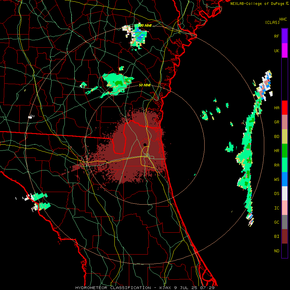This screenshot has width=290, height=290.
Task: Click the blue WS wet snow swatch
Action: (285, 179)
